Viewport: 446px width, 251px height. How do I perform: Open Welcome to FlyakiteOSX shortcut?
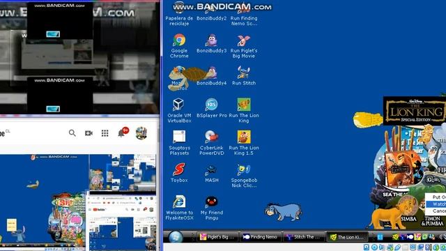tap(179, 208)
